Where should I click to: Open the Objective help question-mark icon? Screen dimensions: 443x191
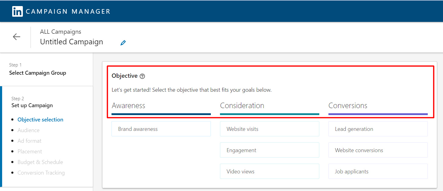coord(142,76)
